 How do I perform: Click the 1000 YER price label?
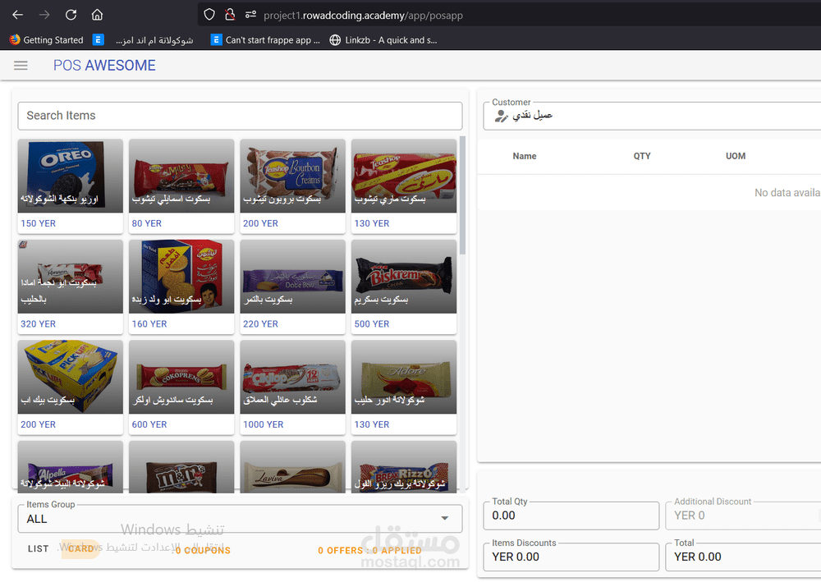pyautogui.click(x=263, y=424)
